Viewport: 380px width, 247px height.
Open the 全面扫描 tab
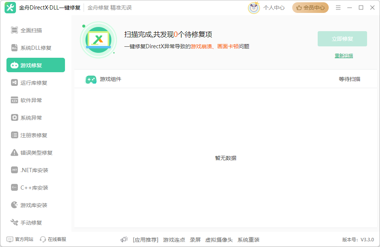point(36,30)
